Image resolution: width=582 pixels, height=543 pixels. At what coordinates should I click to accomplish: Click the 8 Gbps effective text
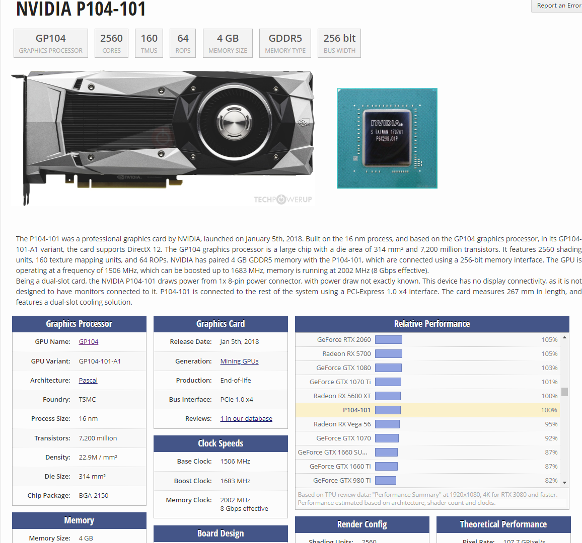tap(244, 508)
